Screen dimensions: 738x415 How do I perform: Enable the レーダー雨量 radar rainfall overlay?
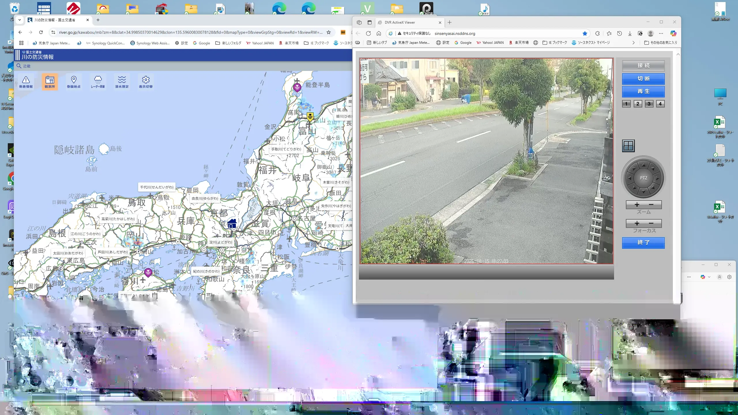click(x=98, y=82)
